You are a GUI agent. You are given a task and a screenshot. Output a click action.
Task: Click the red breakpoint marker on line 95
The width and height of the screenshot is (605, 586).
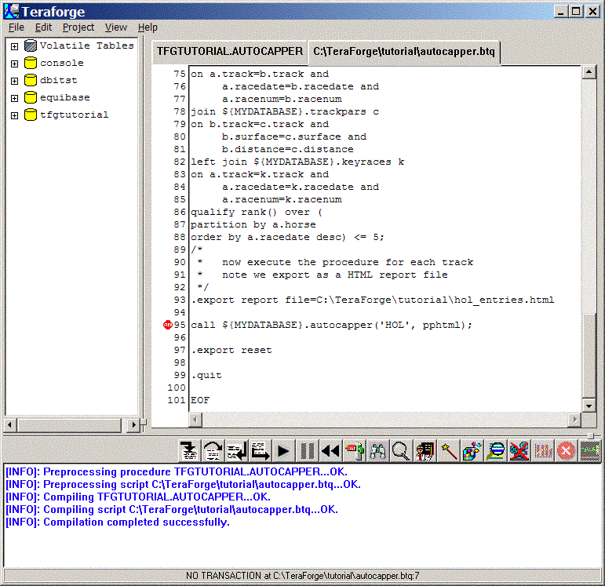(x=167, y=325)
